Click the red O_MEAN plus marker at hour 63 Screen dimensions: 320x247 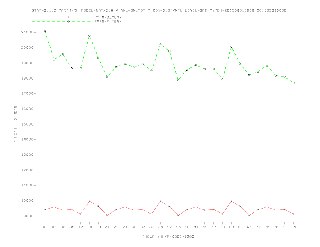click(232, 201)
